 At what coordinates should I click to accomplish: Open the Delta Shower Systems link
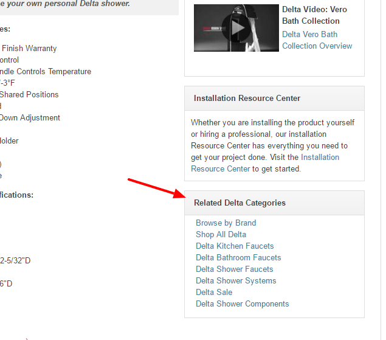point(236,280)
